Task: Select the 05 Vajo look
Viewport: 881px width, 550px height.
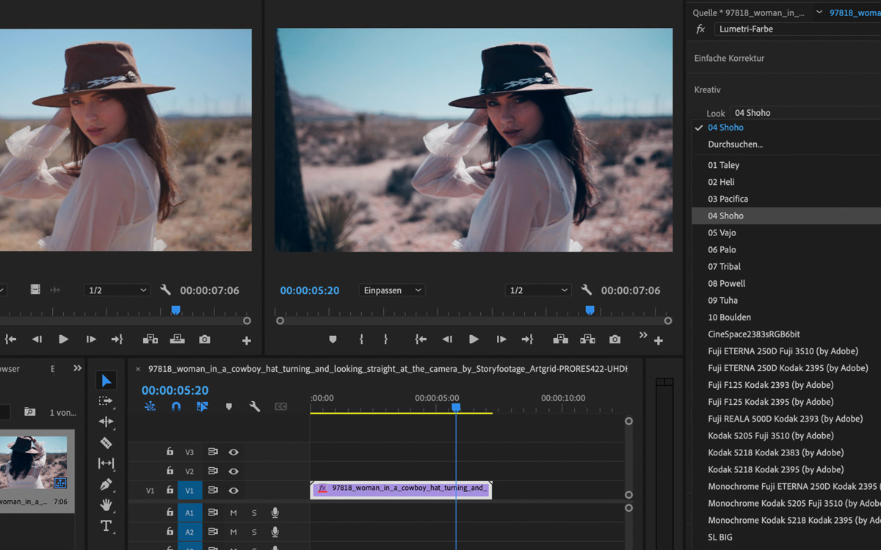Action: click(x=722, y=232)
